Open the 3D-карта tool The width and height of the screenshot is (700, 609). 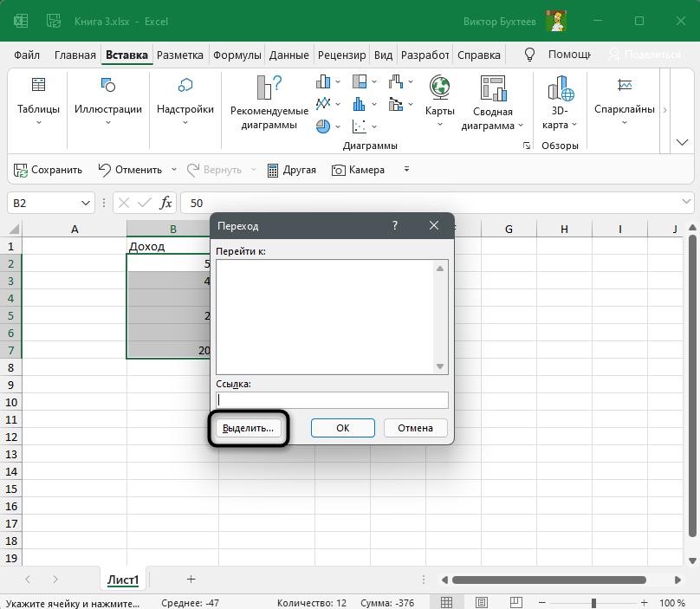pos(561,89)
